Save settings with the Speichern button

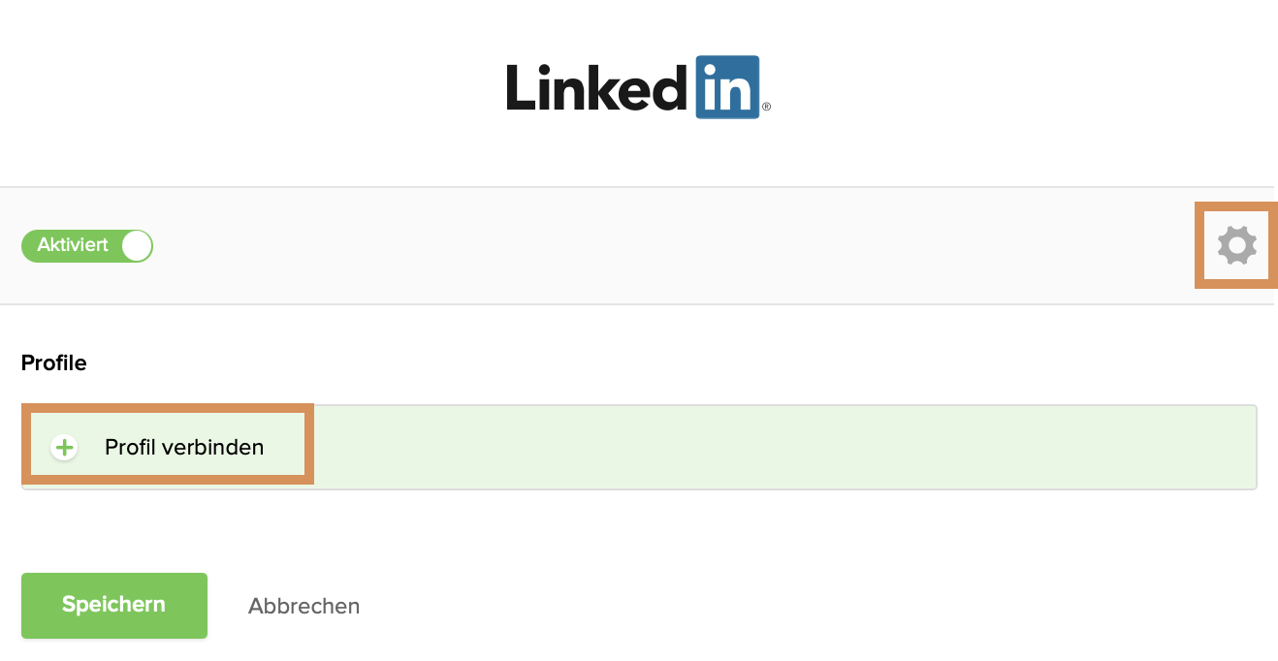[114, 605]
